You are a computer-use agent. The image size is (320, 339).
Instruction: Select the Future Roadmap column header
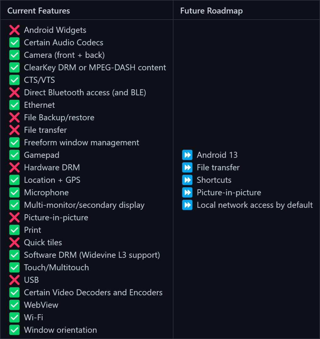click(x=211, y=11)
